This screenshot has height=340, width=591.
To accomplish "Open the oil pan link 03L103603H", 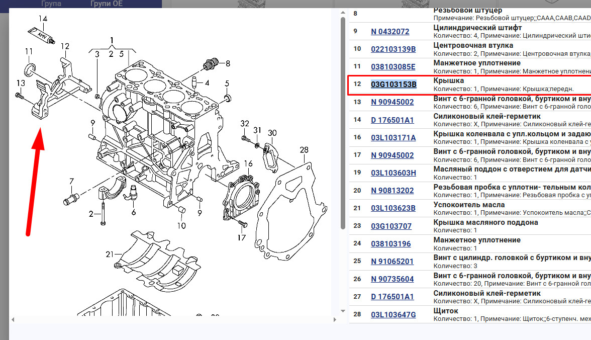I will 393,173.
